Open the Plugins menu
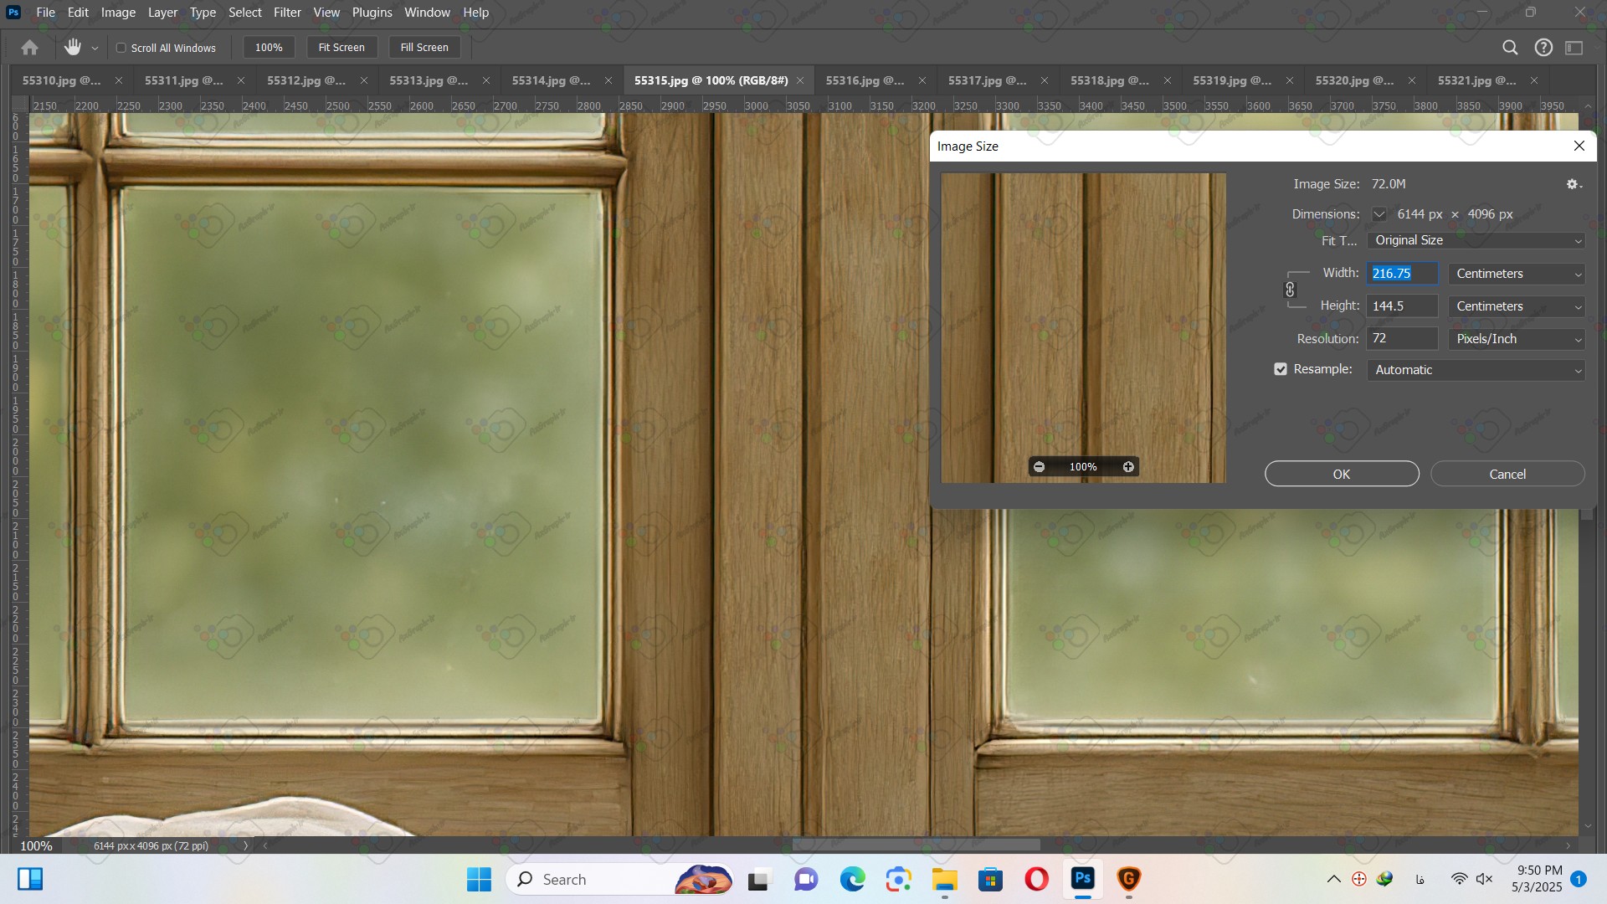Viewport: 1607px width, 904px height. (372, 12)
